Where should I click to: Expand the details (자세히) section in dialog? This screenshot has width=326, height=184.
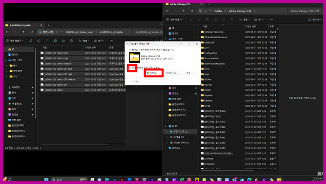[x=135, y=82]
